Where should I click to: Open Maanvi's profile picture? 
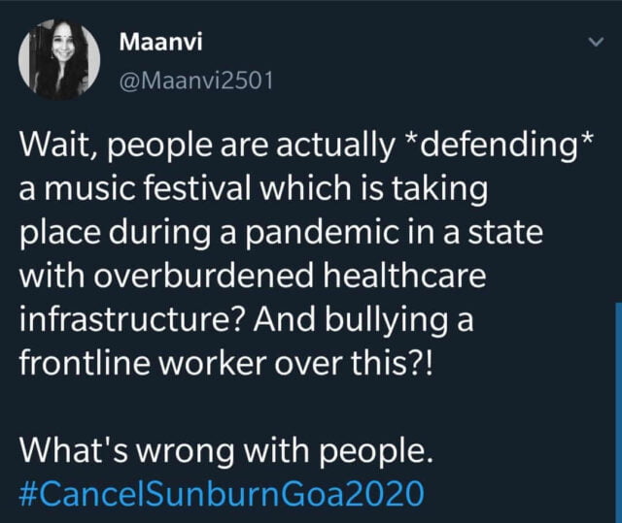pyautogui.click(x=60, y=61)
